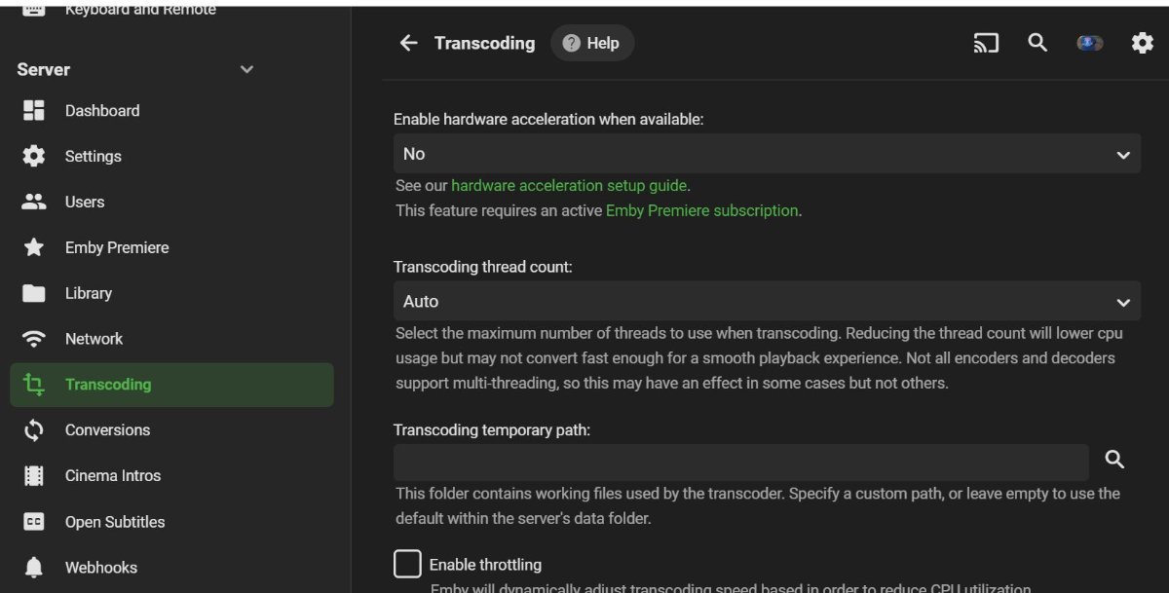Screen dimensions: 1169x593
Task: Open the settings gear in header
Action: (1142, 43)
